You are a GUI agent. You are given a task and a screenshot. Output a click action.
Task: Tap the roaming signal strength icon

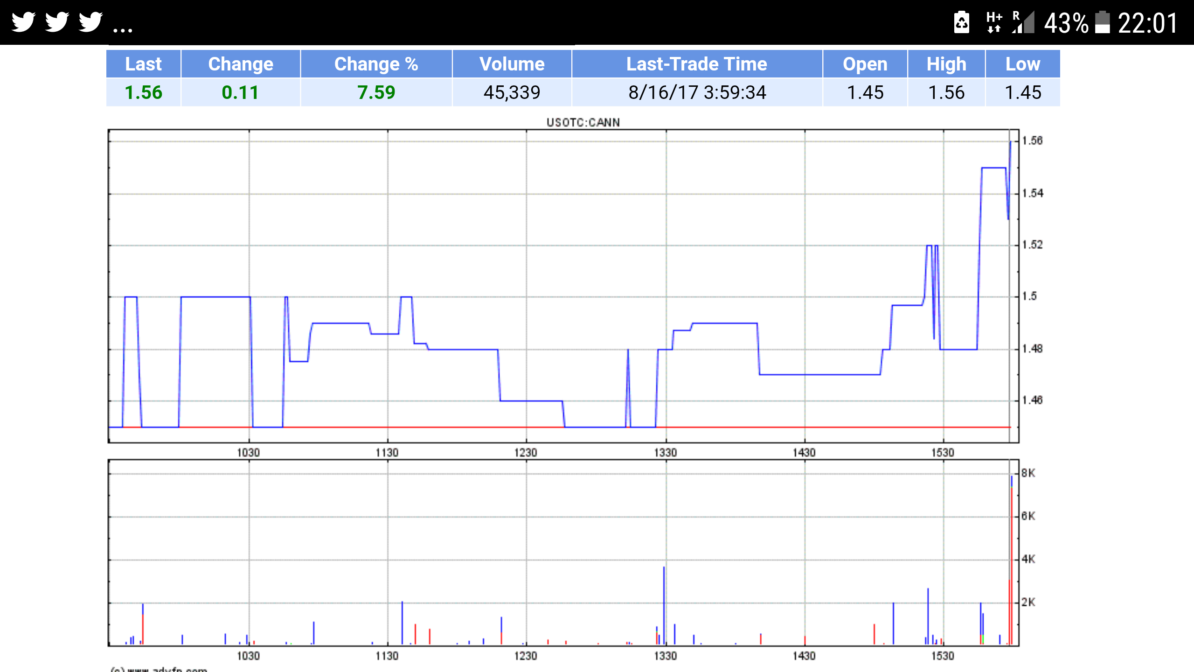(1023, 22)
